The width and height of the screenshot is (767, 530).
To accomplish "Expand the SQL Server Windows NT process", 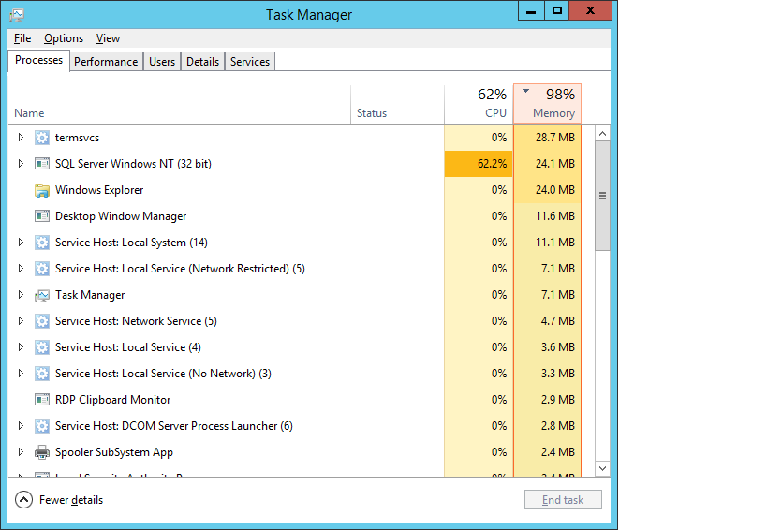I will point(21,163).
